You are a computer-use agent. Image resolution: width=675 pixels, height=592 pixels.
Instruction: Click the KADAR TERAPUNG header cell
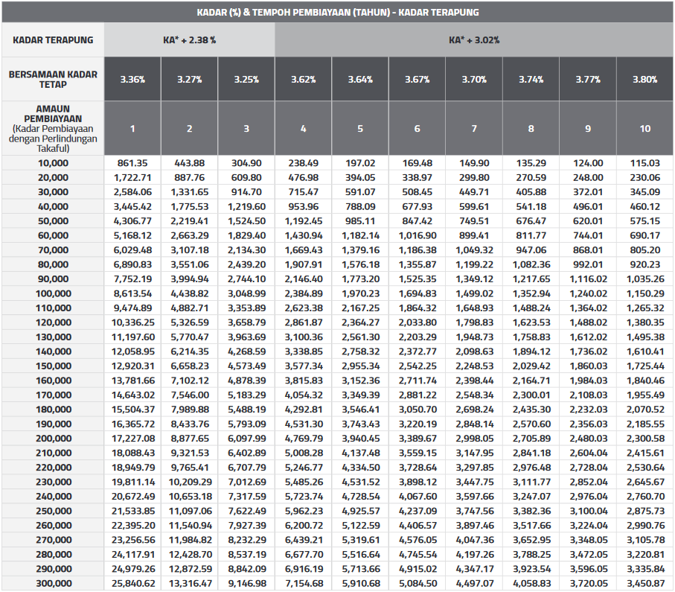pos(52,39)
